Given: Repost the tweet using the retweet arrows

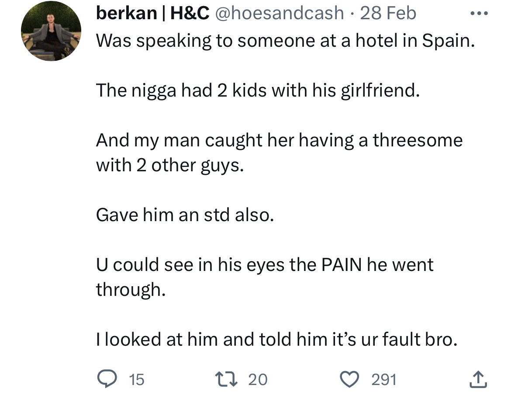Looking at the screenshot, I should (225, 379).
